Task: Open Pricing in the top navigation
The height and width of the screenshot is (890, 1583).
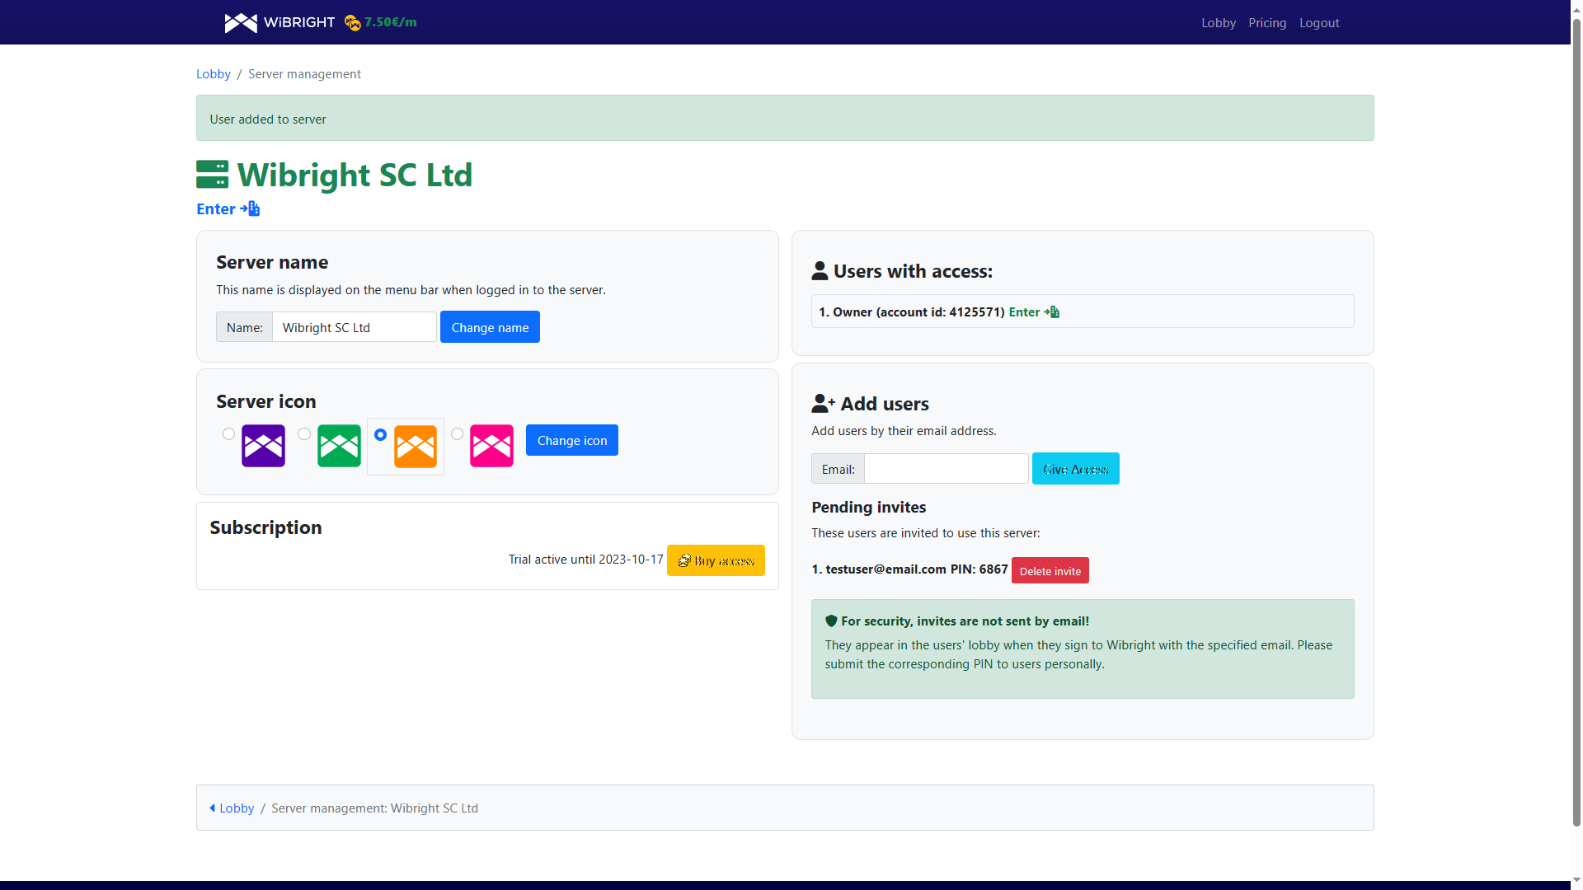Action: (1267, 23)
